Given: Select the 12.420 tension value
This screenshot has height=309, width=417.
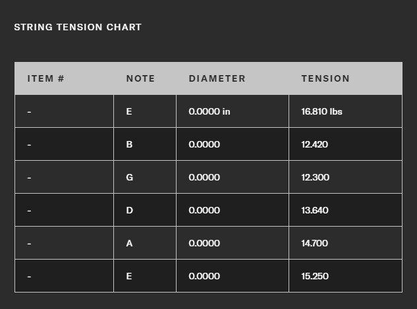Looking at the screenshot, I should coord(315,144).
